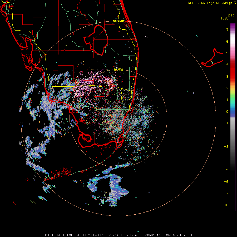Click the black radar site dot at center

point(118,118)
